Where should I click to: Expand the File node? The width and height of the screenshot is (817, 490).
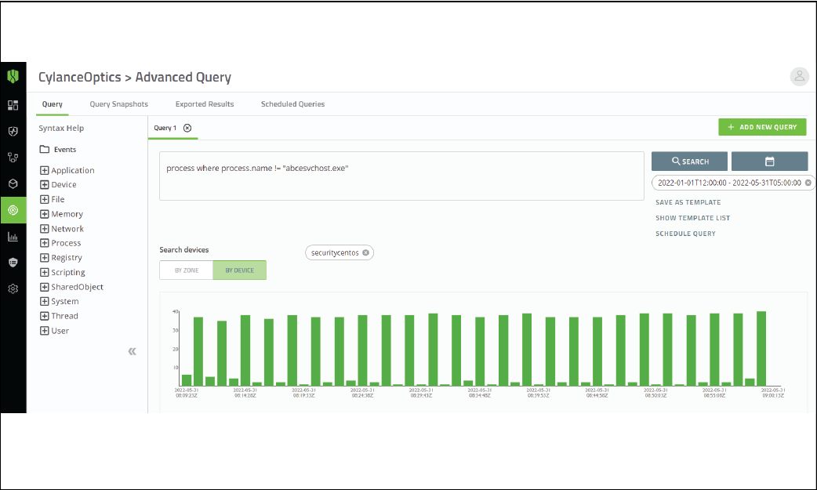click(44, 199)
